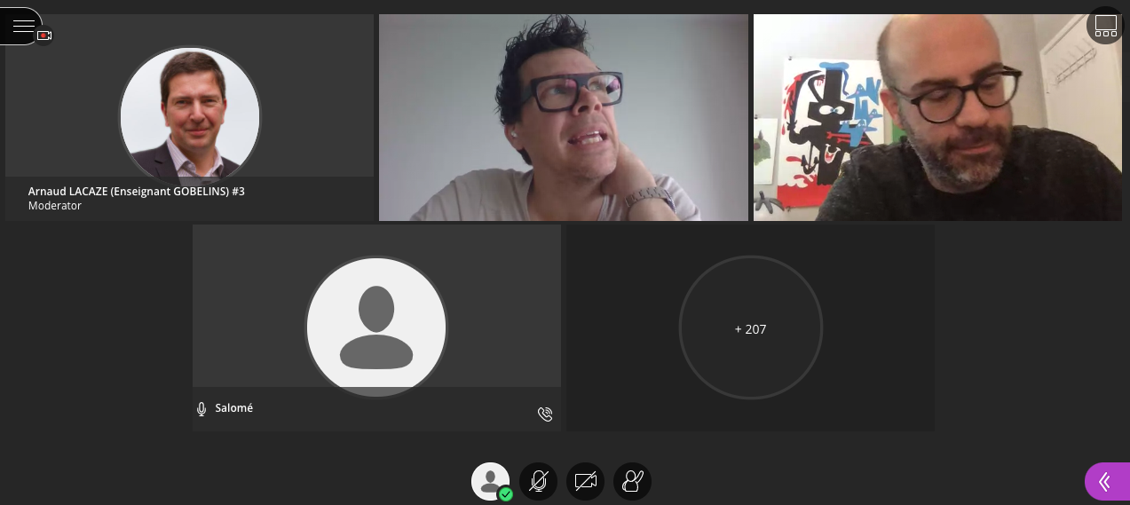Expand the purple Collaborate panel chevron
The width and height of the screenshot is (1130, 505).
[1107, 481]
